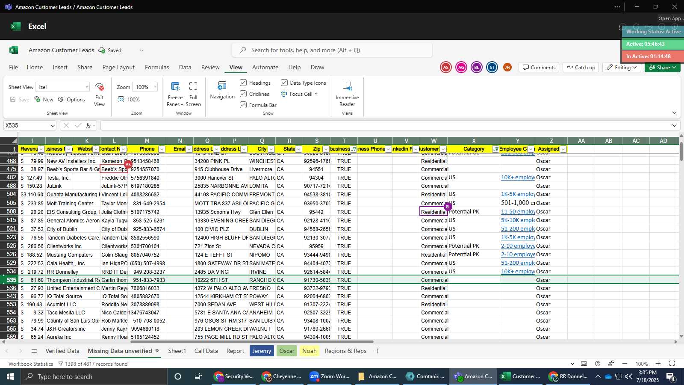The width and height of the screenshot is (684, 385).
Task: Expand the Focus Cell dropdown arrow
Action: tap(316, 94)
